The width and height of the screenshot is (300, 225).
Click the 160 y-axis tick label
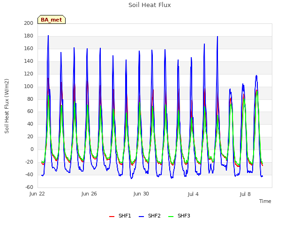[29, 48]
